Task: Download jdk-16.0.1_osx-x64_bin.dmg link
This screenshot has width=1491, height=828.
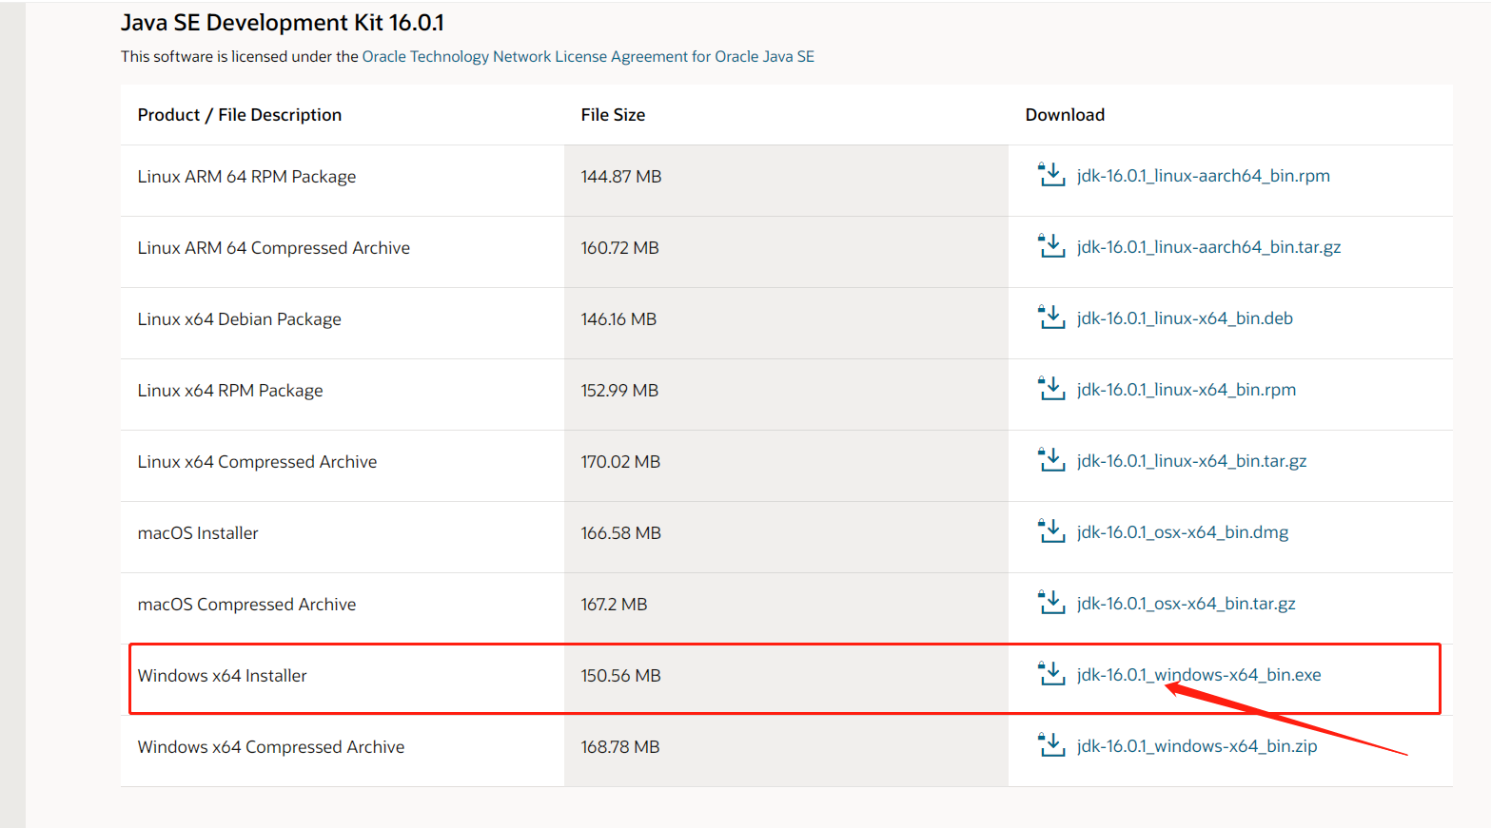Action: click(x=1183, y=532)
